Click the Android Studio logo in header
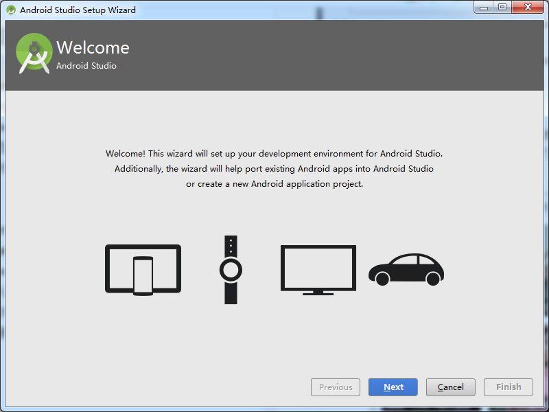This screenshot has height=412, width=549. 34,54
